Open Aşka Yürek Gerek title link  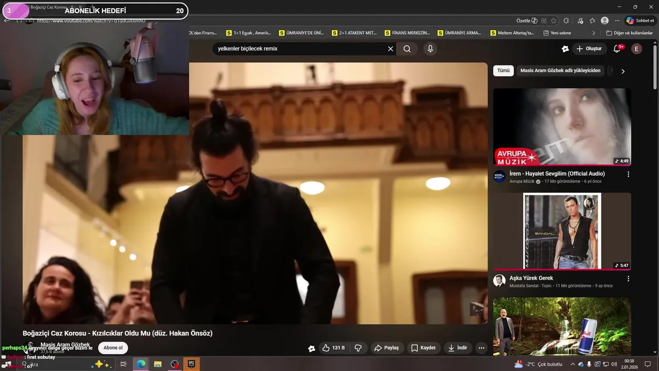(x=531, y=278)
